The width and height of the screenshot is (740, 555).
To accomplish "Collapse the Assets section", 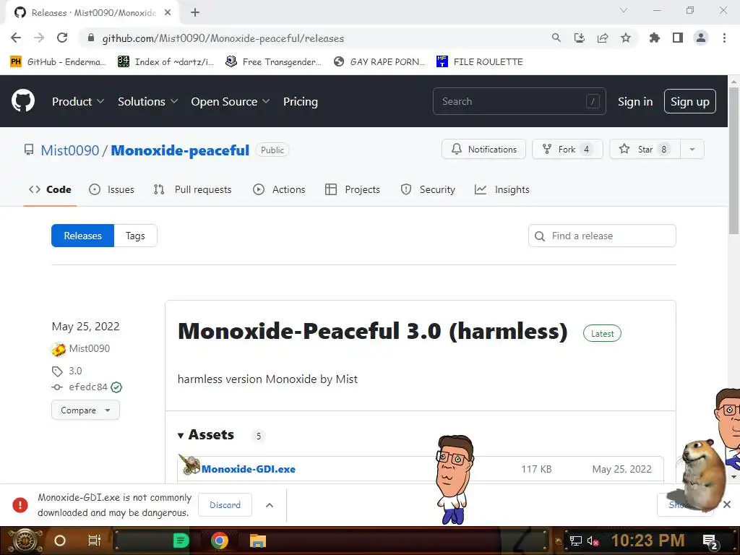I will [x=205, y=434].
